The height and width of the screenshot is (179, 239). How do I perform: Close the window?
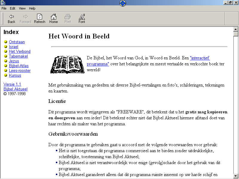click(236, 3)
